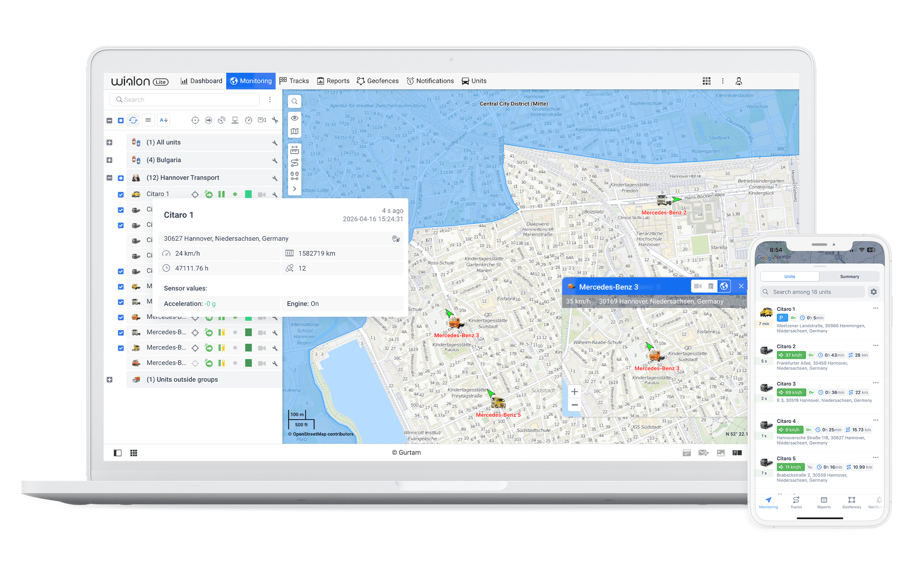Open the Tracks tab in top navigation
924x569 pixels.
pyautogui.click(x=294, y=81)
